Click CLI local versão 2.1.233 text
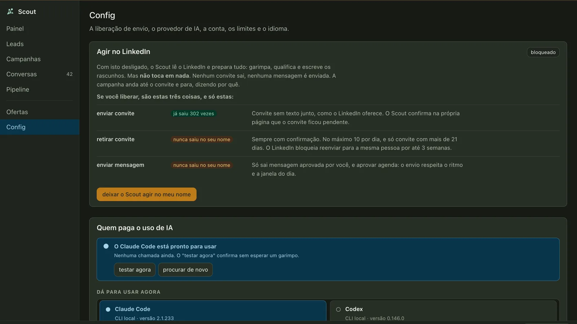The image size is (577, 324). coord(144,318)
